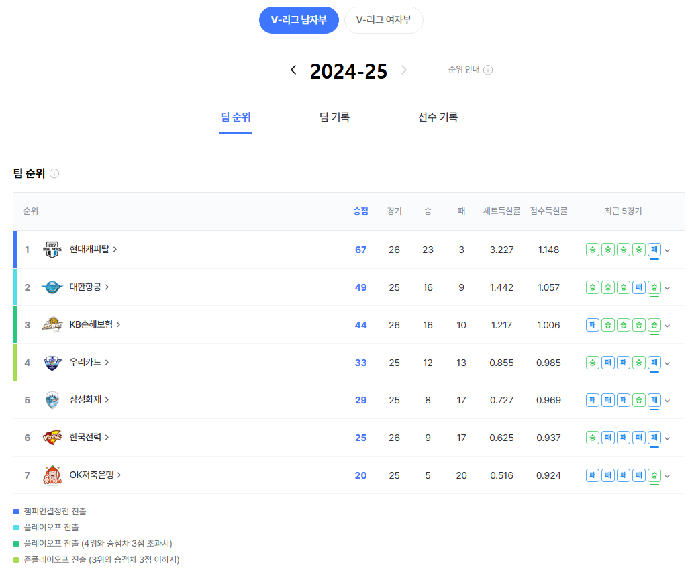Click the KB손해보험 team logo
The image size is (688, 570).
(53, 324)
